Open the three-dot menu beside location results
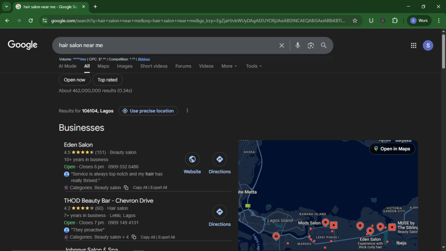Viewport: 446px width, 251px height. [187, 111]
